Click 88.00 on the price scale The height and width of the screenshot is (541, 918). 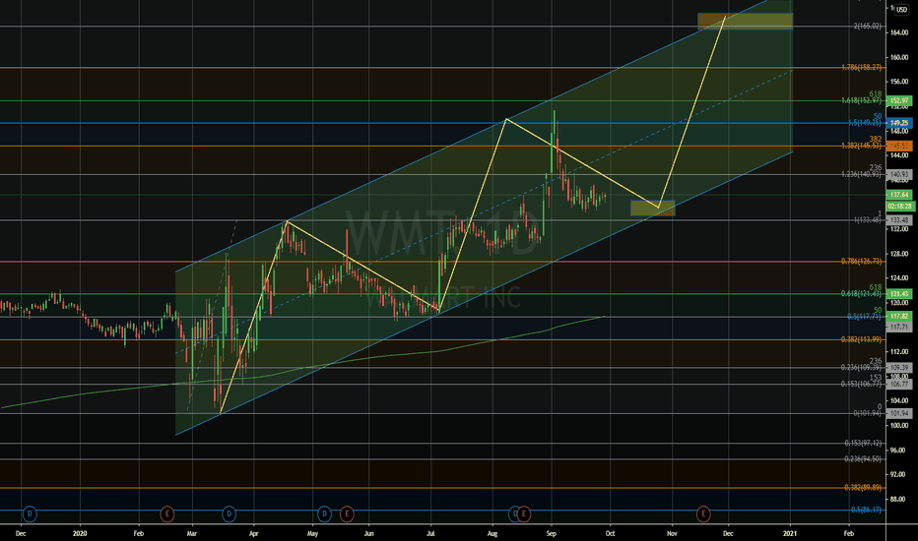(x=899, y=500)
